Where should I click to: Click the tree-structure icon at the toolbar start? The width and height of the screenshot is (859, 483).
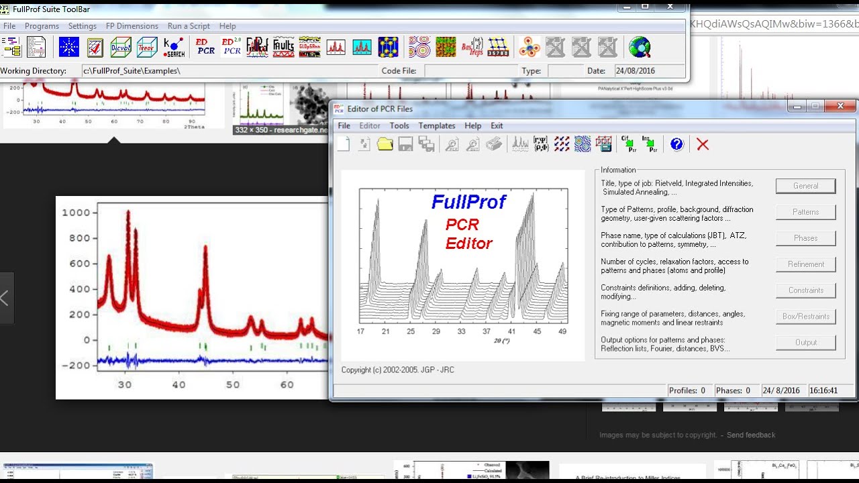coord(11,47)
